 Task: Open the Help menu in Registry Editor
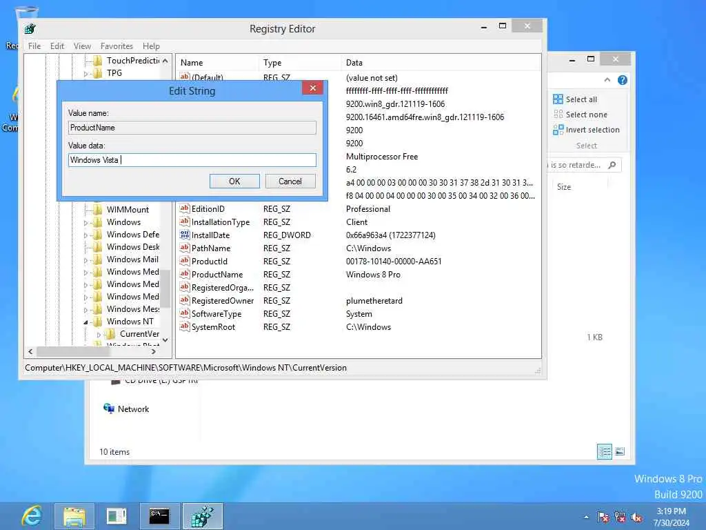pos(151,46)
